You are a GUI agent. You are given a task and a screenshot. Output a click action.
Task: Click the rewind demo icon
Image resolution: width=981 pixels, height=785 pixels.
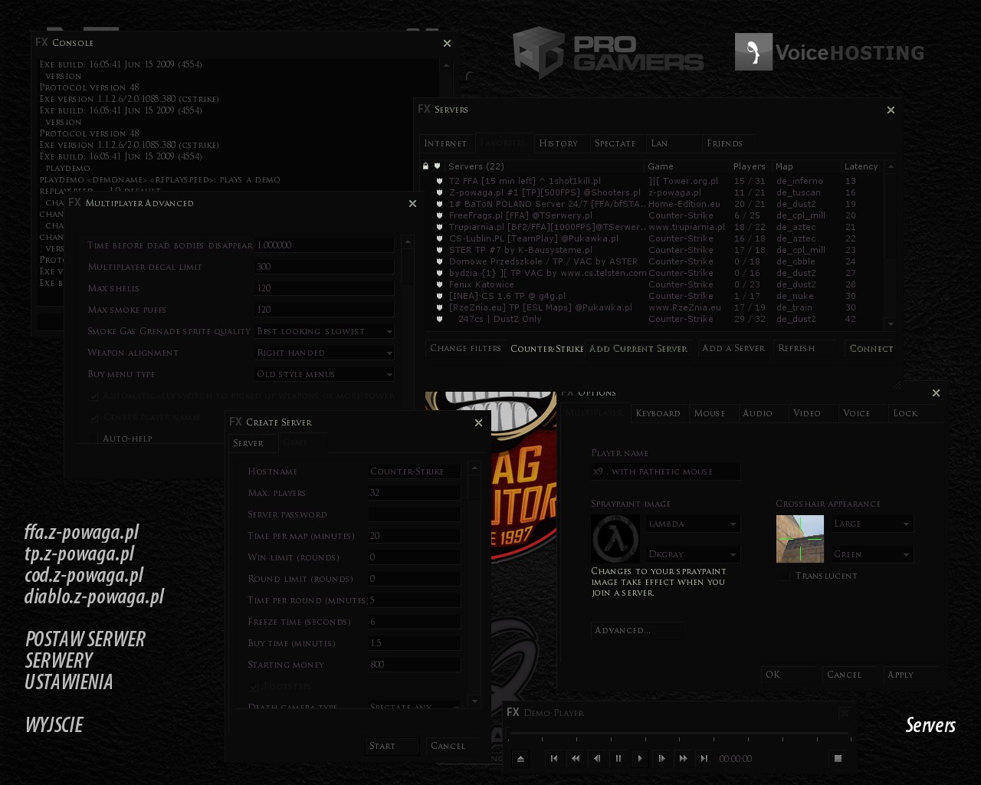[x=576, y=758]
